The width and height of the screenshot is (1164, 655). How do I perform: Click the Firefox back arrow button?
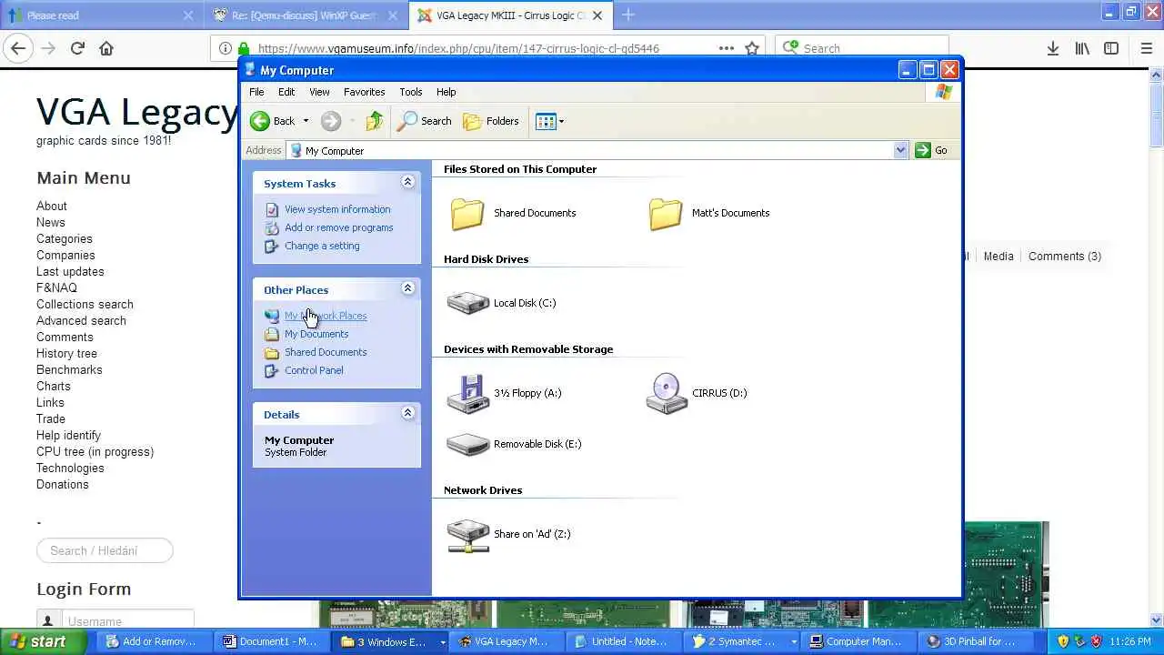(19, 48)
